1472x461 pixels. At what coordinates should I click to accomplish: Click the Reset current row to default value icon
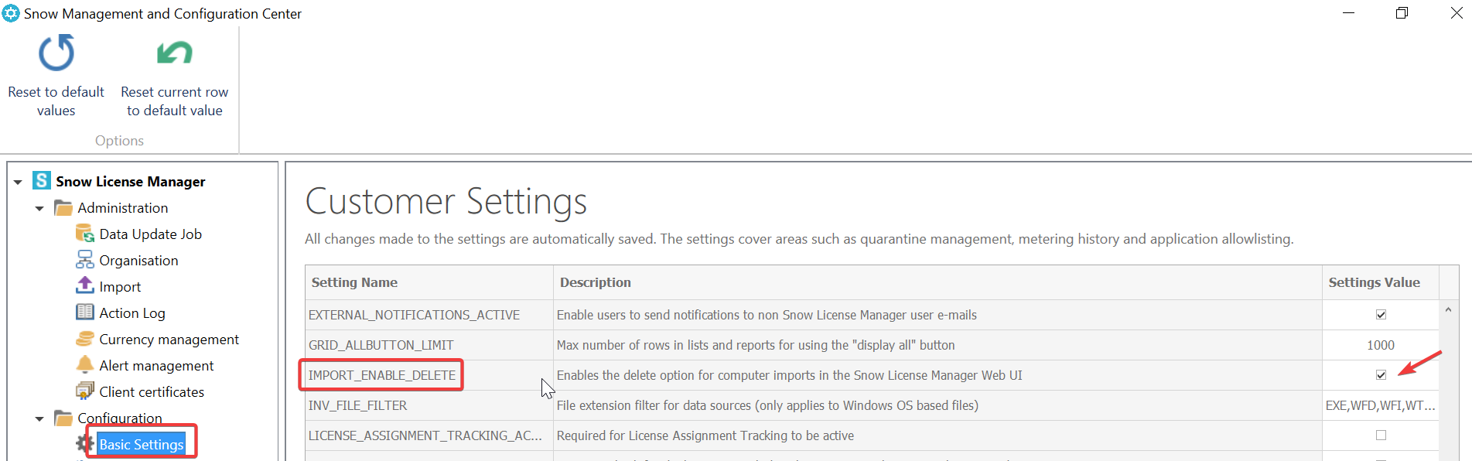[174, 53]
